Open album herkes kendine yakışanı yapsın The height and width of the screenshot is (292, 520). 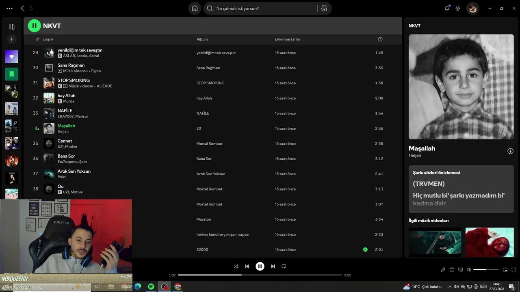(x=223, y=234)
